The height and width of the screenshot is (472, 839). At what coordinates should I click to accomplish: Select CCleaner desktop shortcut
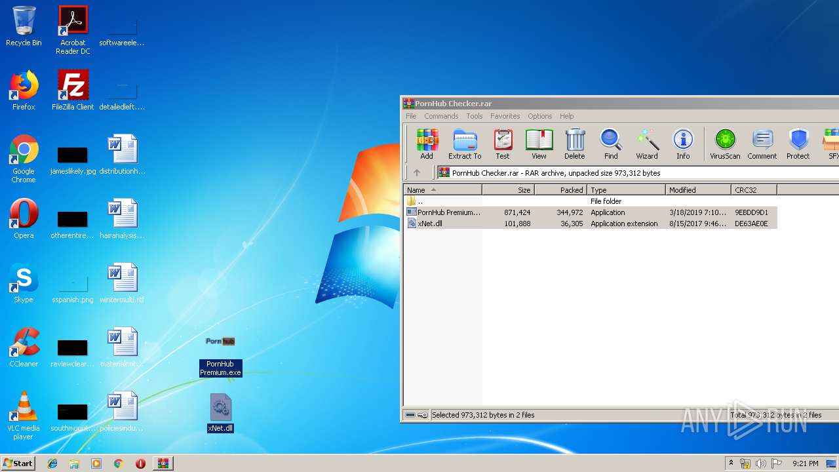pyautogui.click(x=24, y=347)
